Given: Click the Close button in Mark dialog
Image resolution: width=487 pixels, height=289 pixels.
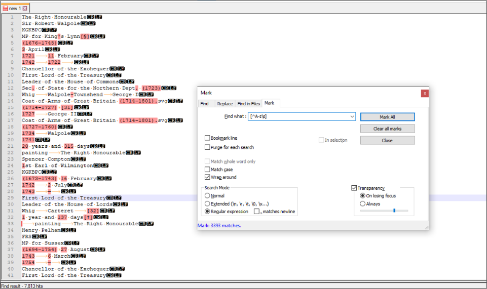Looking at the screenshot, I should click(387, 141).
